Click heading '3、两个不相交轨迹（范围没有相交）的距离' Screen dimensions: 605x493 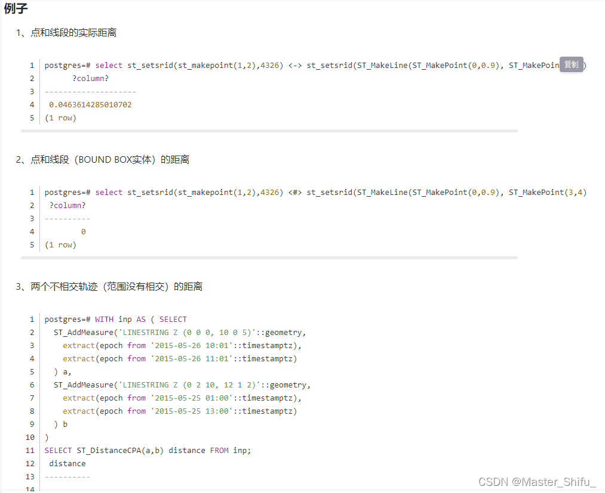click(109, 287)
